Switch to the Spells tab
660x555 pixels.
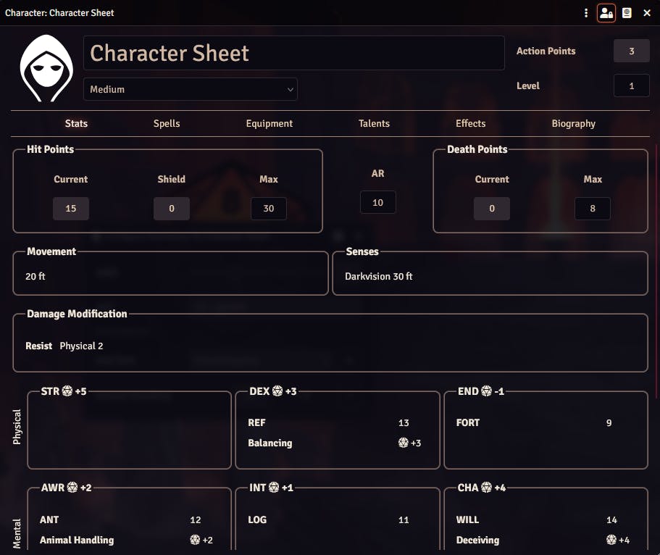click(167, 123)
